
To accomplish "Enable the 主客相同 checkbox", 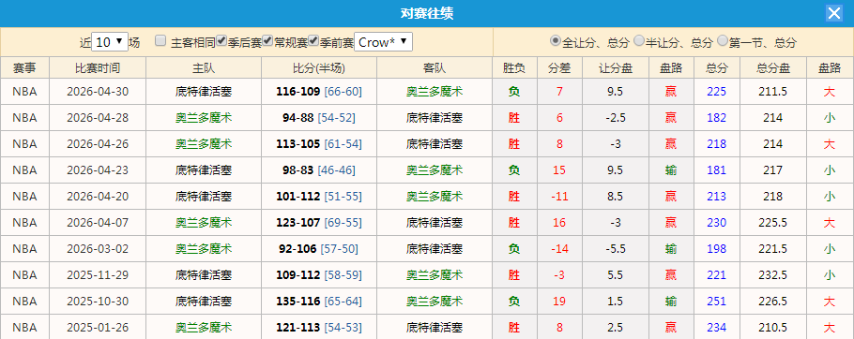I will [160, 40].
